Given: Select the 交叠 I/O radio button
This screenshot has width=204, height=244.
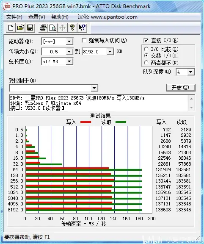Looking at the screenshot, I should pos(146,55).
